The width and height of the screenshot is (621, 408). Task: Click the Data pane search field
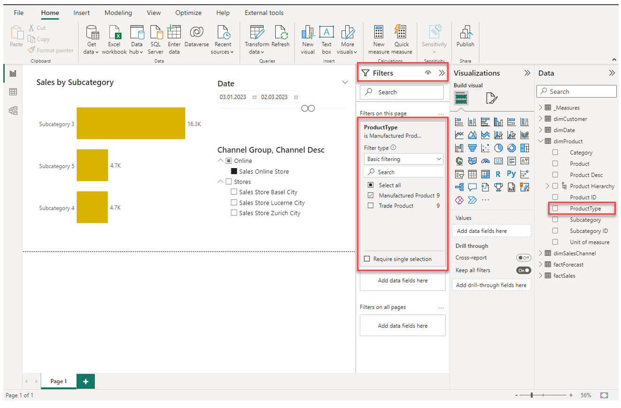(576, 92)
